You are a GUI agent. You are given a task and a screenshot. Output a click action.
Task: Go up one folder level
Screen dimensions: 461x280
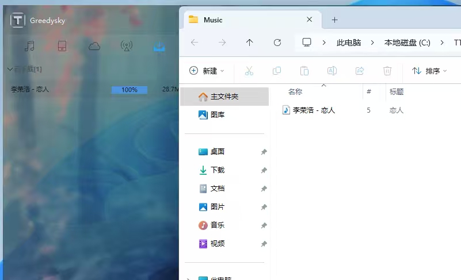(249, 43)
